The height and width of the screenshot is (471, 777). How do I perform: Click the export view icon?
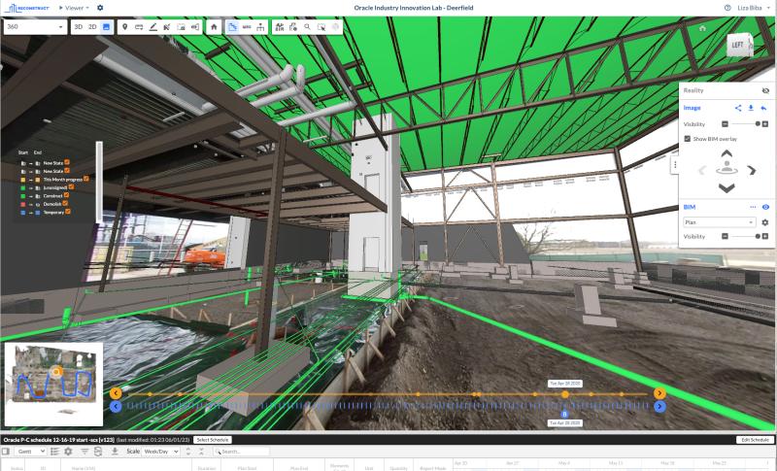(195, 27)
